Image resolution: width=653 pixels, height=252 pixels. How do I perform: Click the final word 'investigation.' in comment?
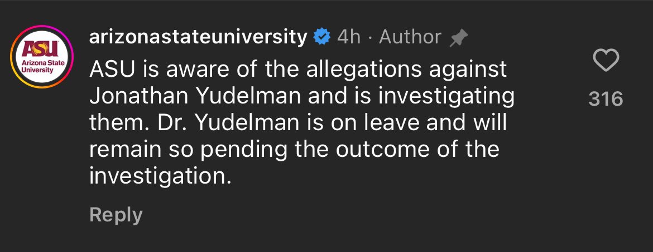pyautogui.click(x=160, y=176)
